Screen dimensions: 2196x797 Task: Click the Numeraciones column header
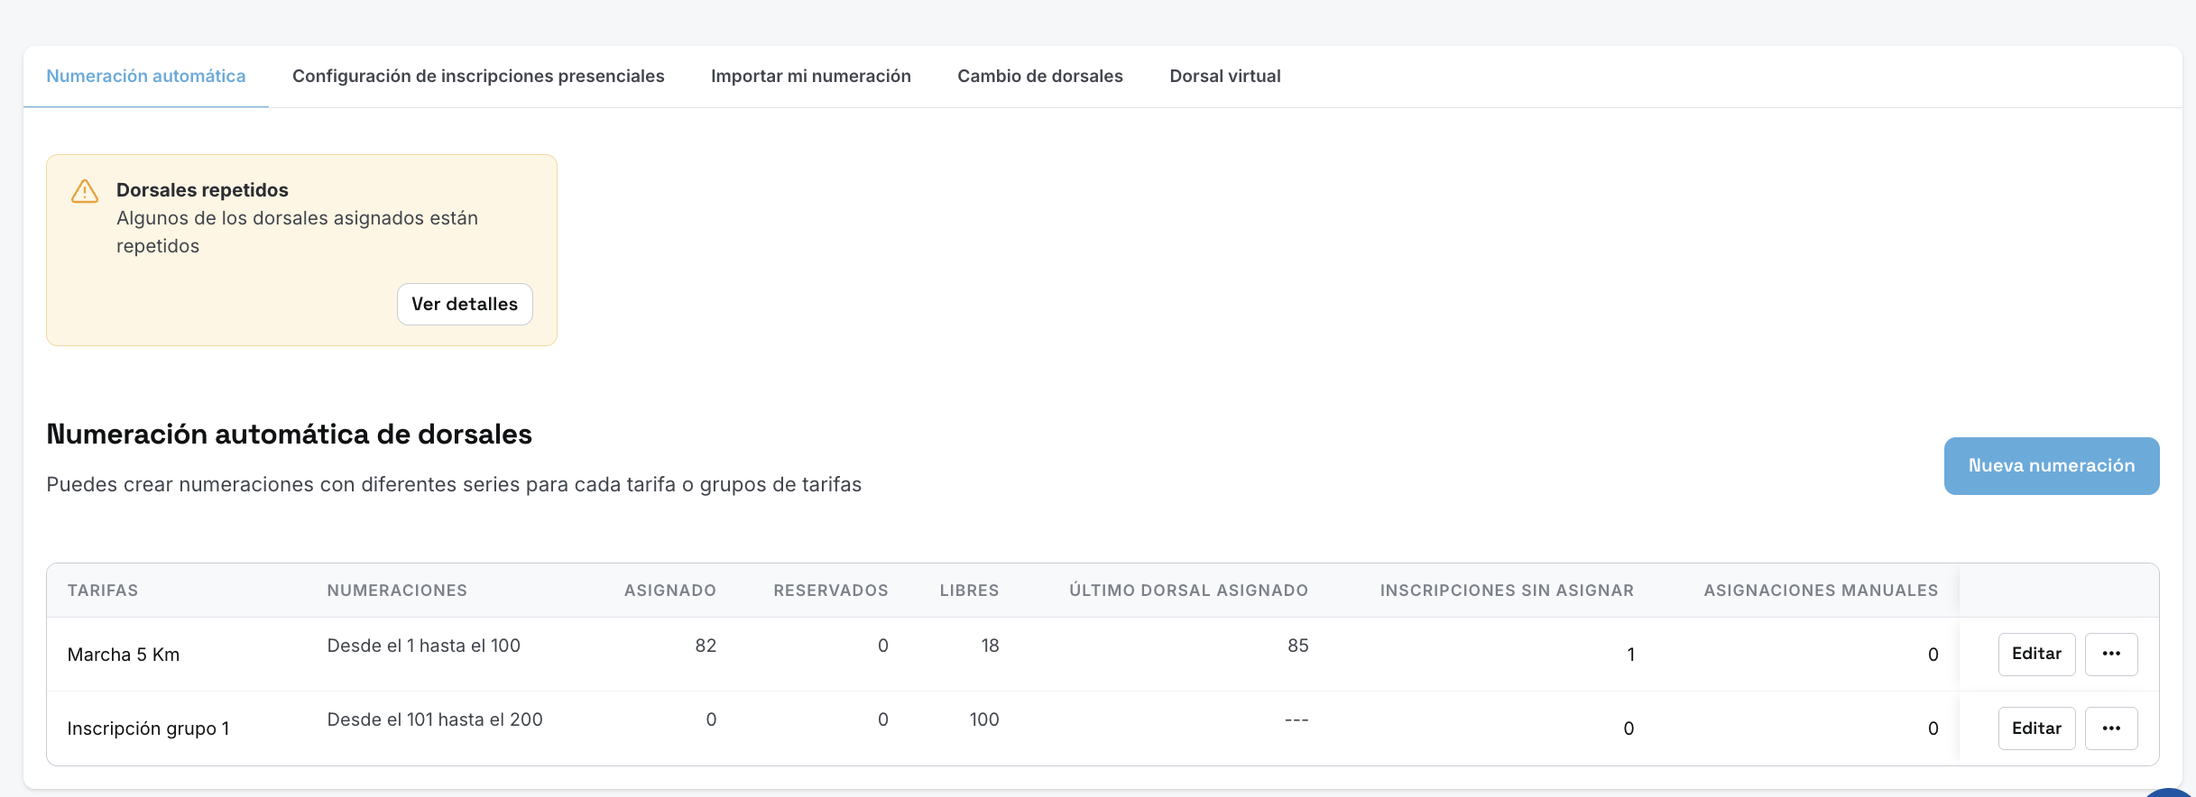click(397, 591)
